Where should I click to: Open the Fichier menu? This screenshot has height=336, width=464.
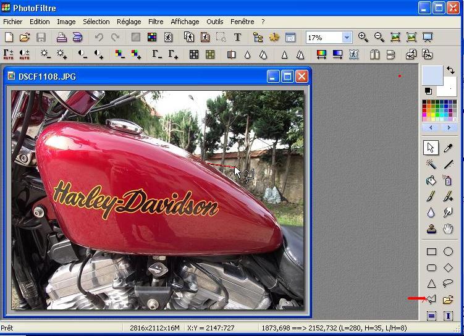click(12, 22)
